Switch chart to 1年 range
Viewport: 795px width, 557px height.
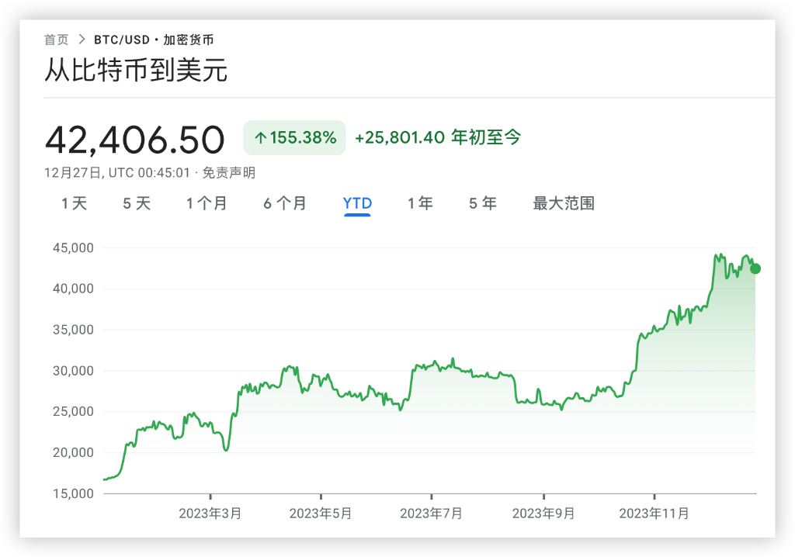tap(421, 203)
